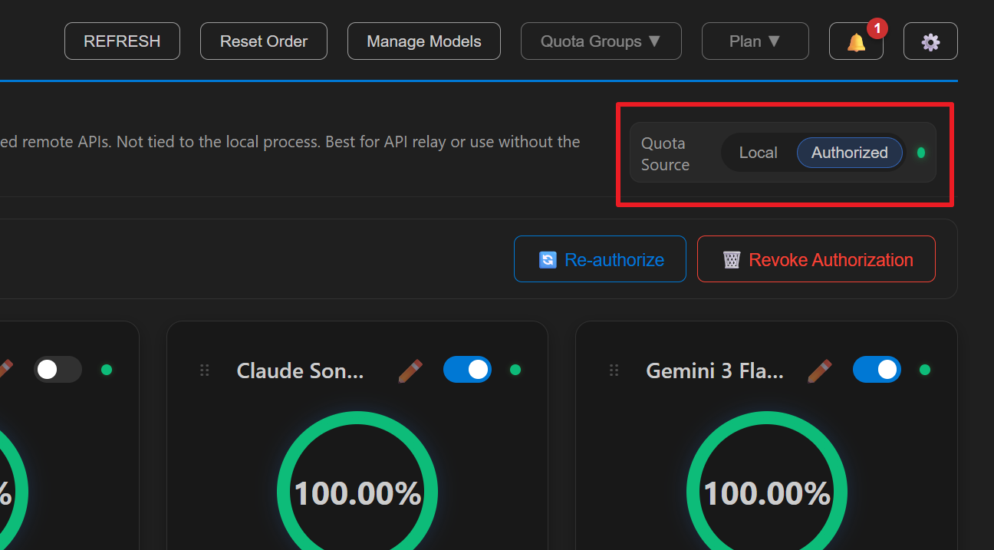Grab the drag handle on Claude Son... card
Screen dimensions: 994x550
pos(205,371)
